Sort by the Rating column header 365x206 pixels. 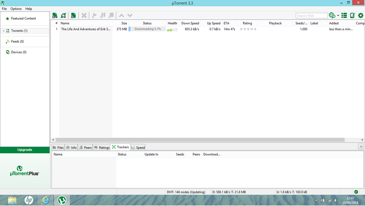pyautogui.click(x=247, y=23)
